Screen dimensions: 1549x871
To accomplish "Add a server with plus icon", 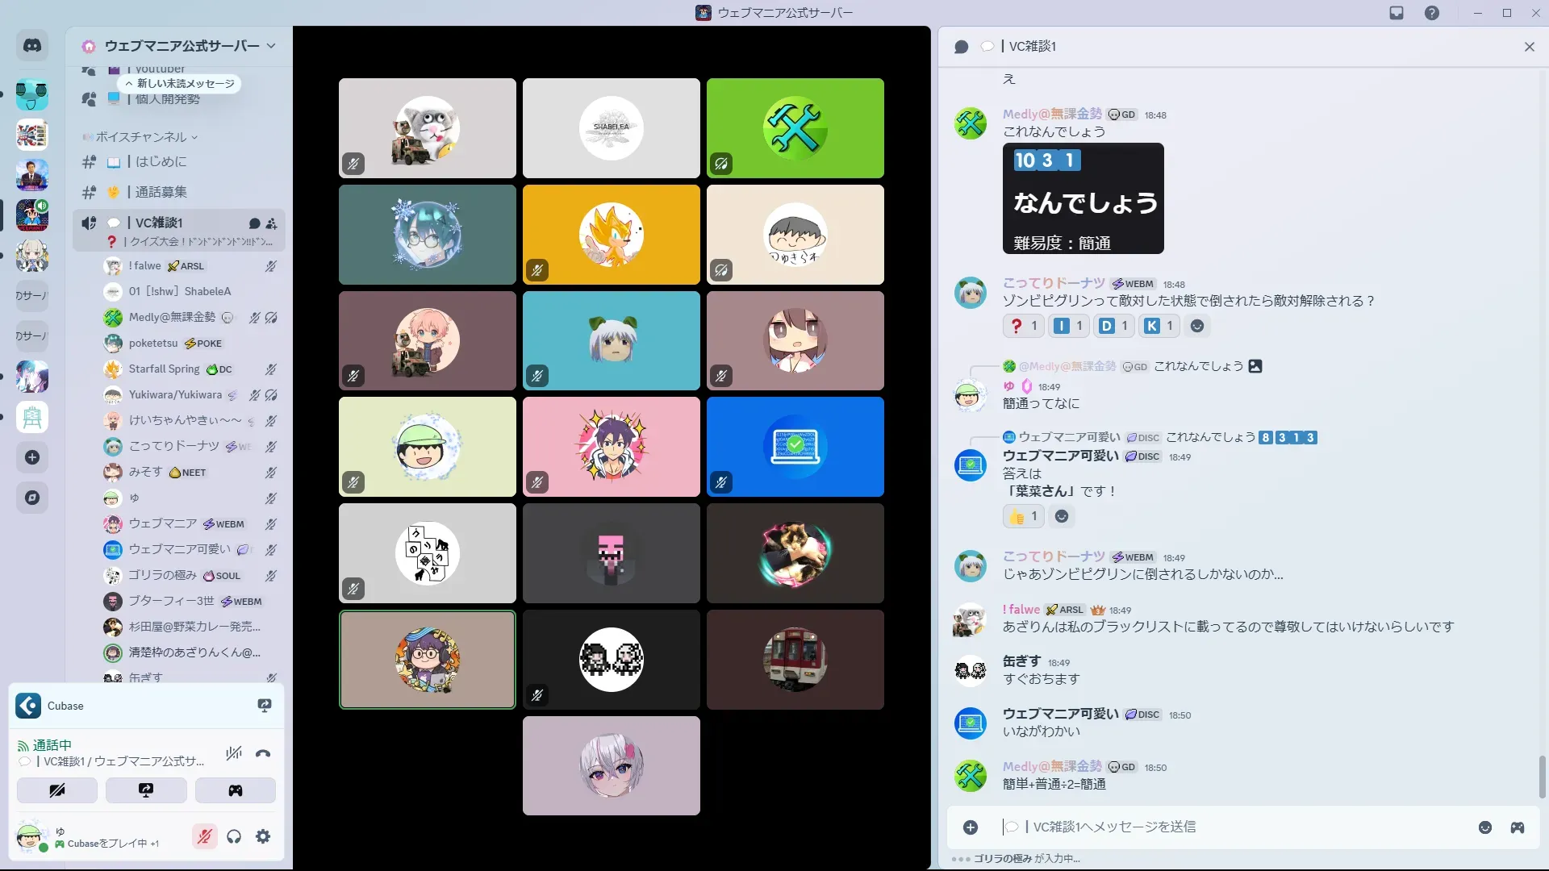I will pos(32,457).
